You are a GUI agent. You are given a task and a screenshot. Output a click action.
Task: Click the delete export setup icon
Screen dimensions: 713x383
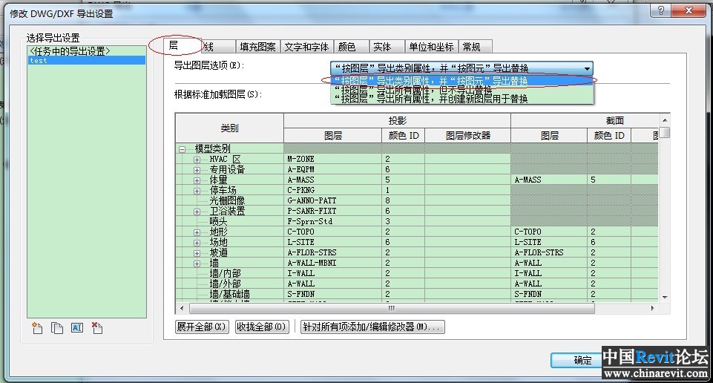click(97, 328)
